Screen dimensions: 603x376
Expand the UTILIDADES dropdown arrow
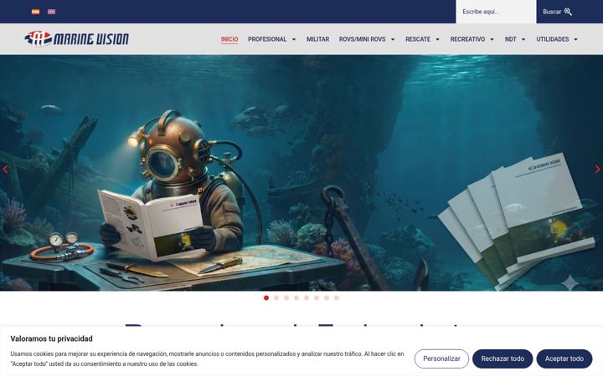point(575,39)
